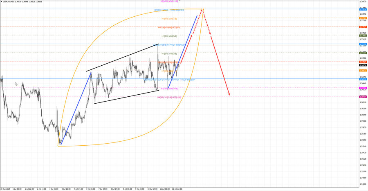368x191 pixels.
Task: Click the H1[7/8] M30[7/8] level label
Action: pos(169,19)
